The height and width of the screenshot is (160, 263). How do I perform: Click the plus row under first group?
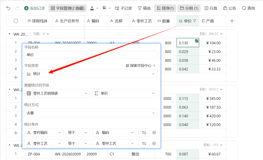(x=16, y=78)
